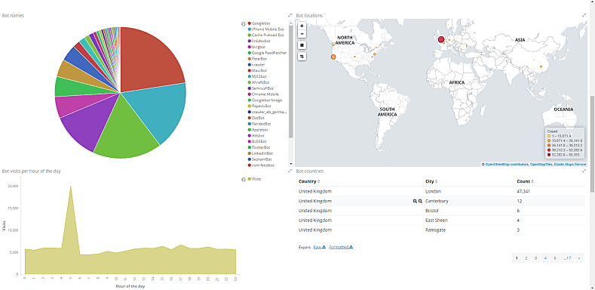Collapse the Visits chart legend arrow

pyautogui.click(x=244, y=180)
